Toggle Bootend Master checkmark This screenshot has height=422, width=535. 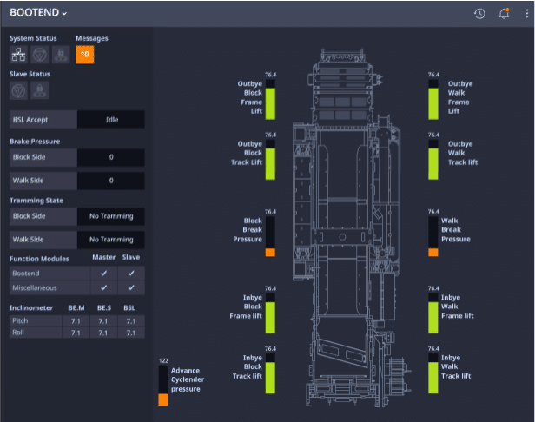point(104,274)
